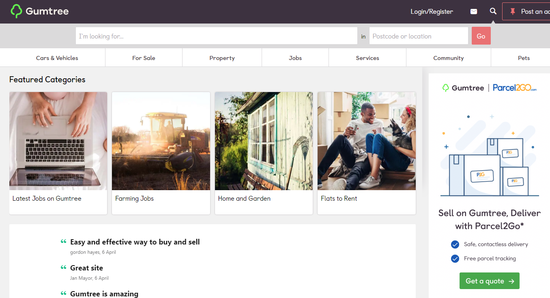Select the Latest Jobs on Gumtree link

[47, 199]
